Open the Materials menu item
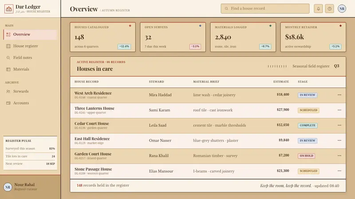355x199 pixels. coord(30,69)
